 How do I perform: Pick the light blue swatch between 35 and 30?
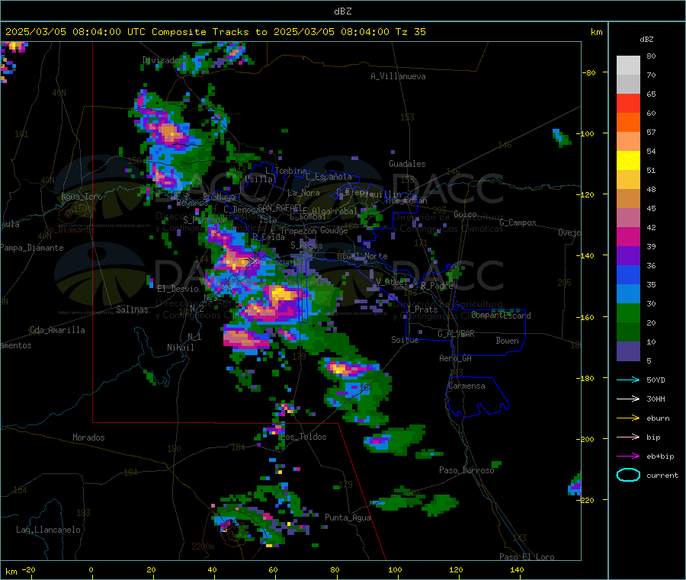[628, 294]
